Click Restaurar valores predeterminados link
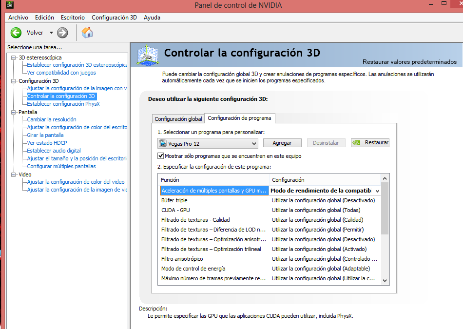The width and height of the screenshot is (463, 329). coord(409,62)
